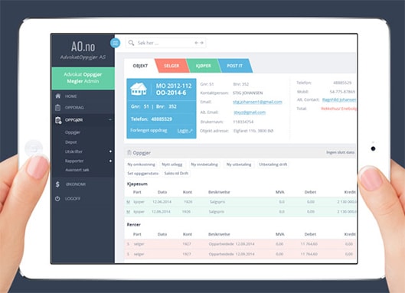Click the Ny utbetaling button
Viewport: 405px width, 293px height.
tap(239, 164)
